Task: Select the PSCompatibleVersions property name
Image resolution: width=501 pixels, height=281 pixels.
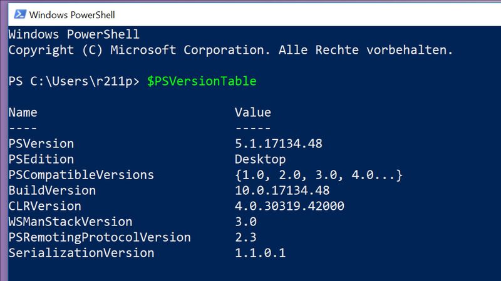Action: click(x=81, y=175)
